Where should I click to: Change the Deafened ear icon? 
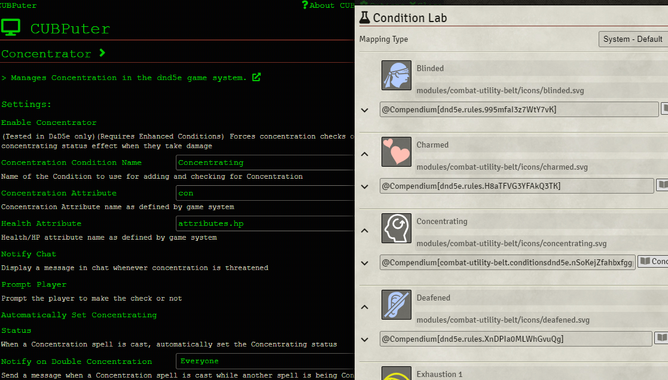pyautogui.click(x=396, y=305)
